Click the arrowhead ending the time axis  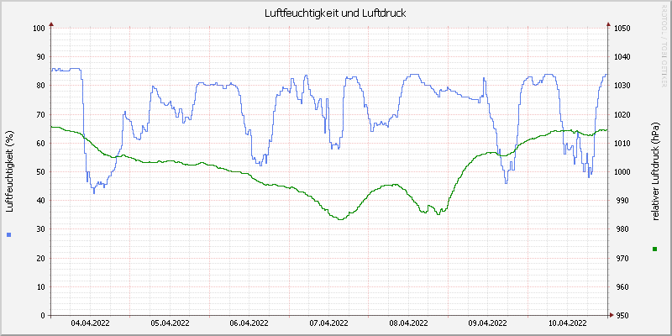coord(612,316)
